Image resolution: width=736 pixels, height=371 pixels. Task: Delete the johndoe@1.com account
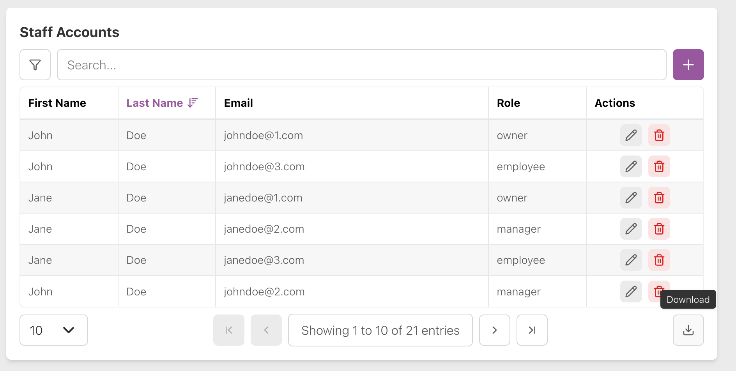click(x=659, y=135)
